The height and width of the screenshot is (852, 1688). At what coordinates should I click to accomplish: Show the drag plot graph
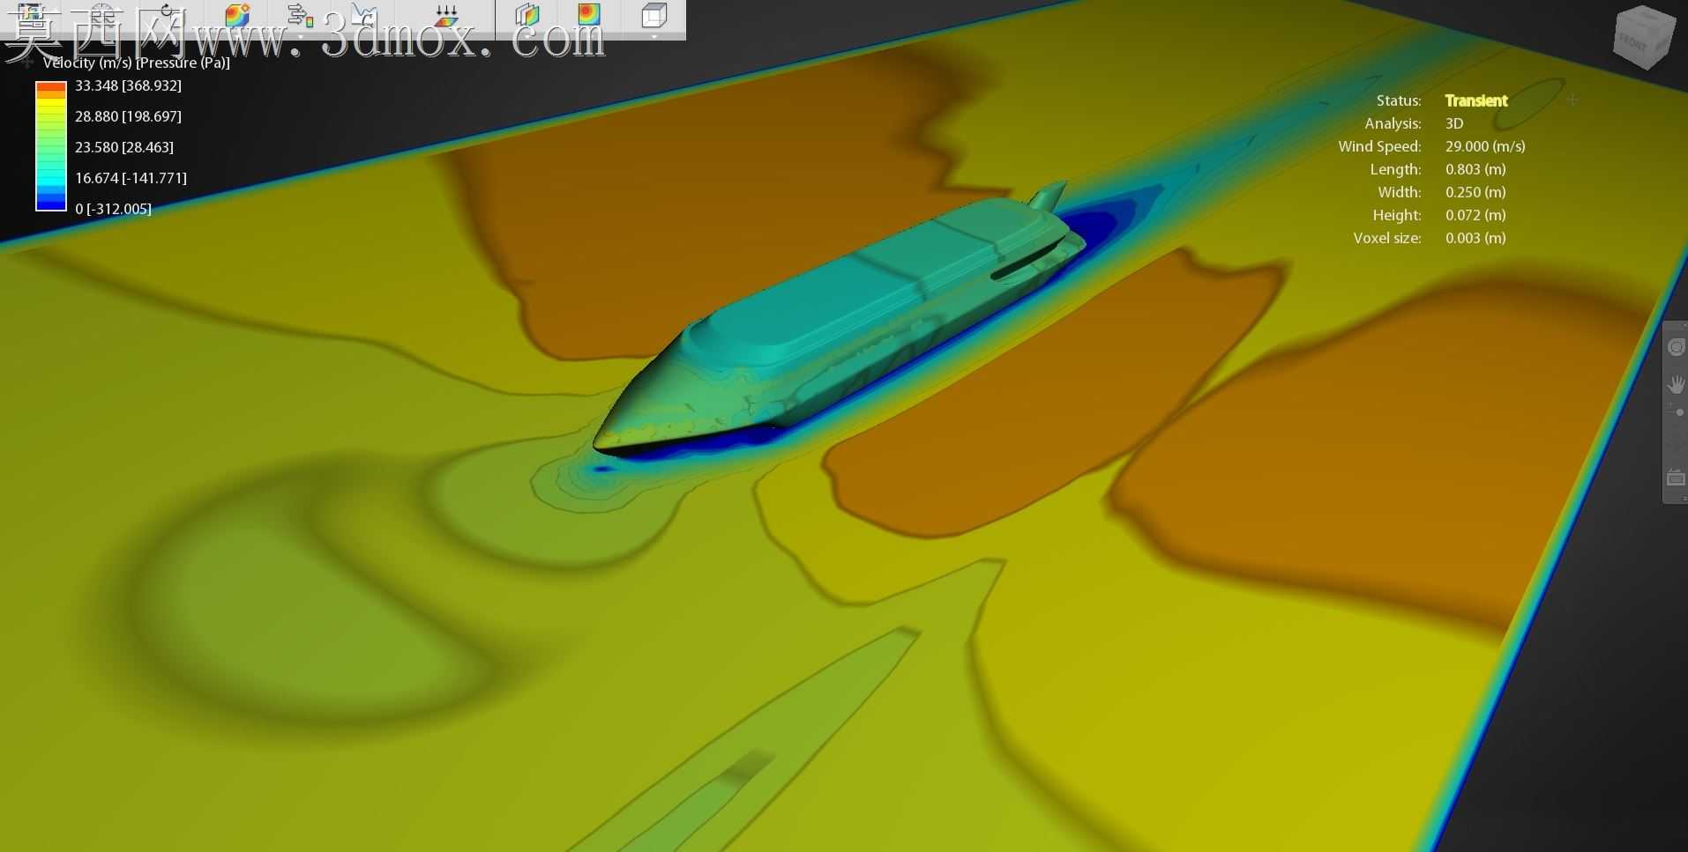click(363, 16)
